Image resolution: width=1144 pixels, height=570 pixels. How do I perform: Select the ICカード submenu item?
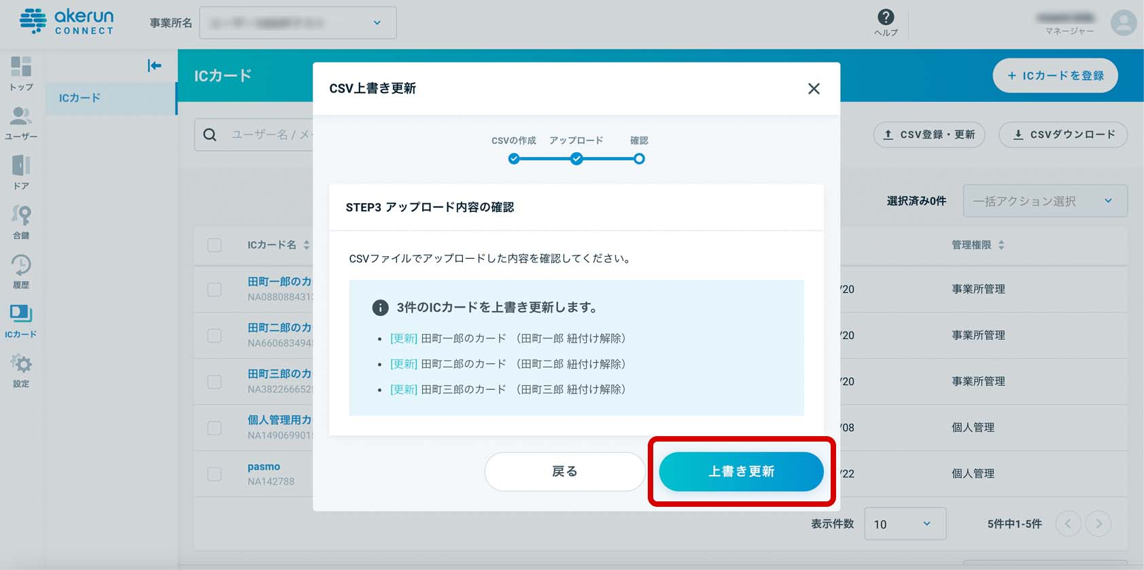click(x=111, y=98)
